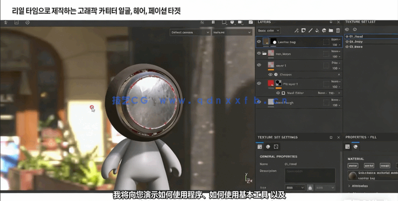Click the circular icon third in top-left toolbar
The image size is (398, 201).
tap(27, 22)
